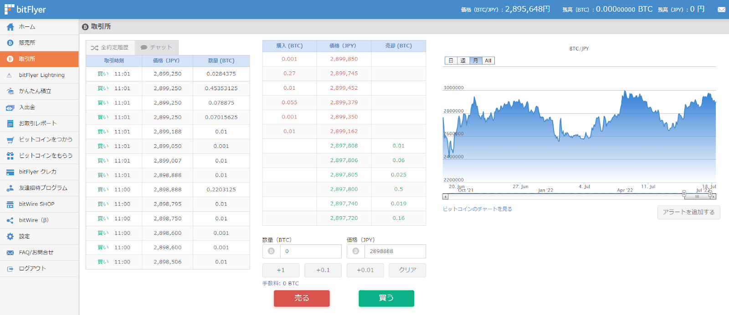Click the chart scrollbar right arrow
Viewport: 729px width, 315px height.
point(714,197)
